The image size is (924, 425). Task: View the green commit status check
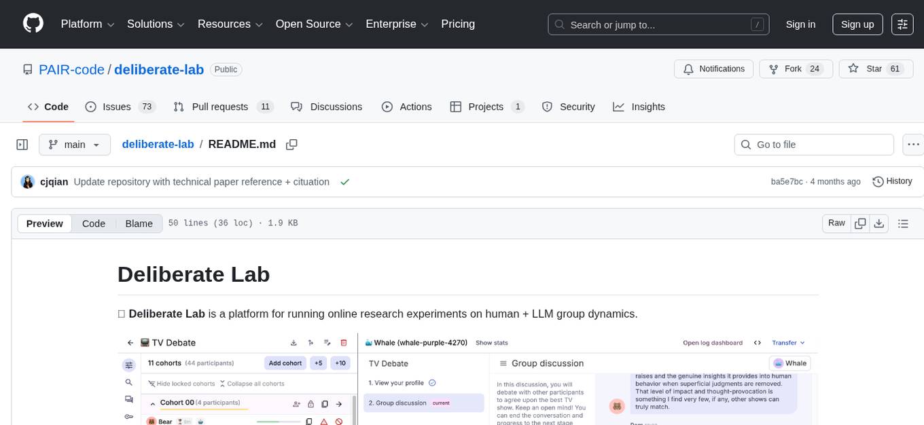345,181
